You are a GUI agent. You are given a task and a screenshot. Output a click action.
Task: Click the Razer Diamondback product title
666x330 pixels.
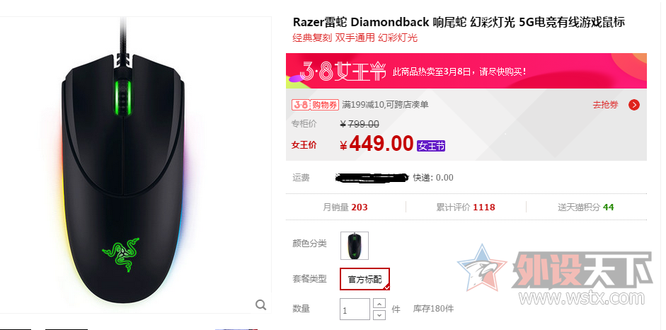(x=459, y=22)
